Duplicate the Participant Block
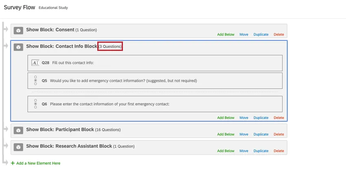 [261, 134]
